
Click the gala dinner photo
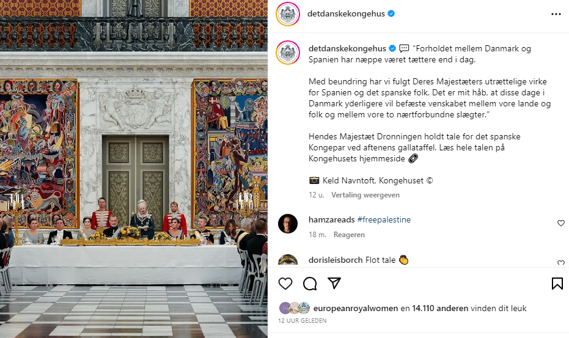134,169
